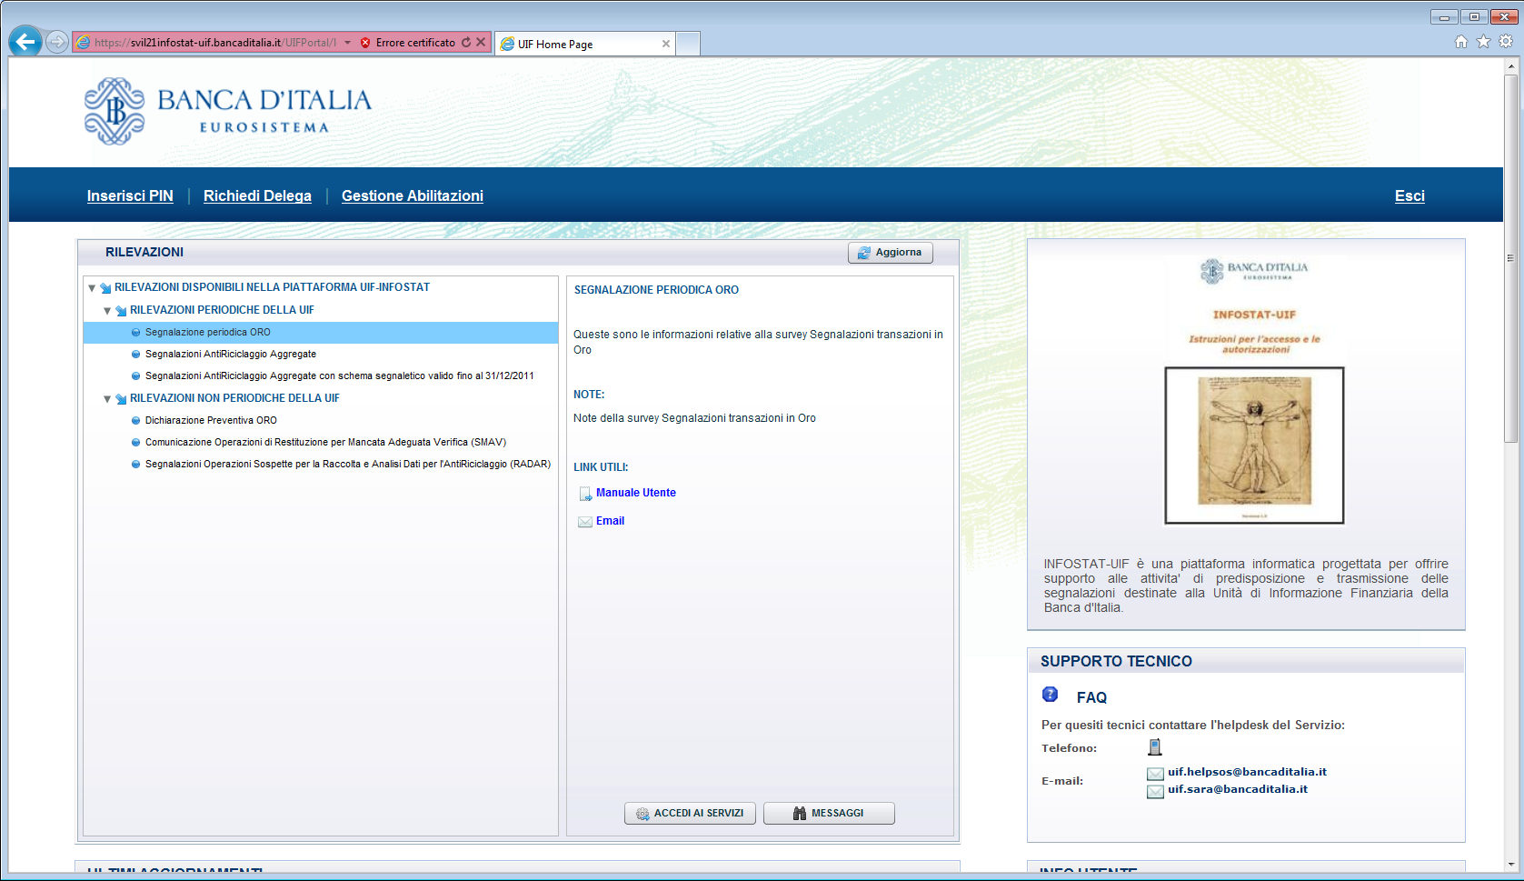
Task: Click envelope icon next to uif.helpsos address
Action: coord(1155,774)
